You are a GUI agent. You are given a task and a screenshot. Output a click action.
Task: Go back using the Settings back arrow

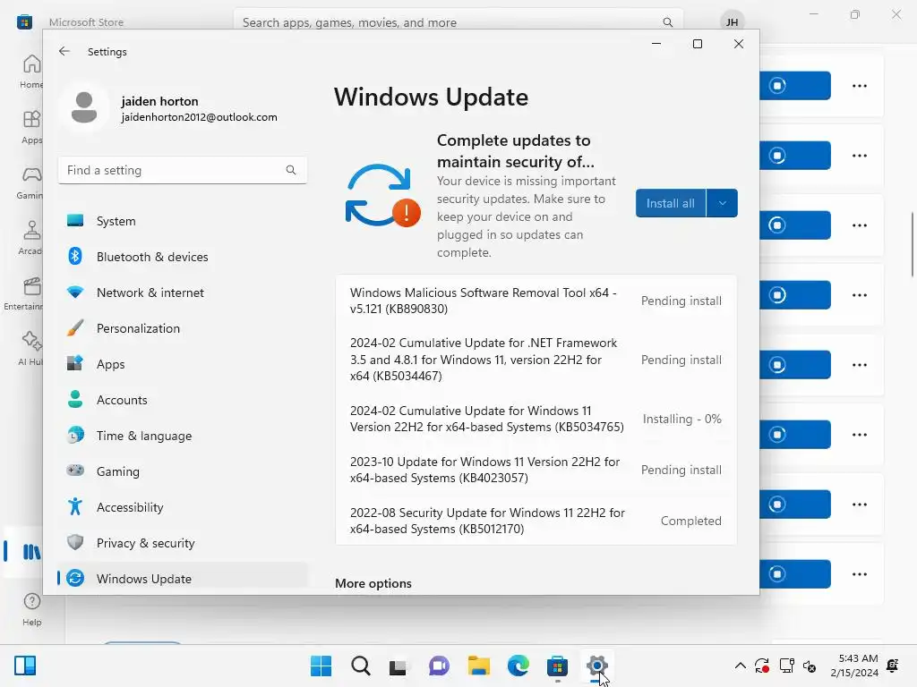[x=64, y=51]
